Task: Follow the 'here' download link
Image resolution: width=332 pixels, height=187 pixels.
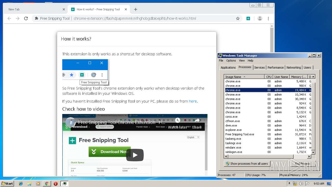Action: coord(193,101)
